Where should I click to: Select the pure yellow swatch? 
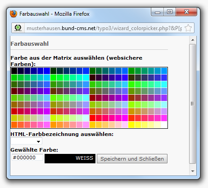pyautogui.click(x=131, y=125)
